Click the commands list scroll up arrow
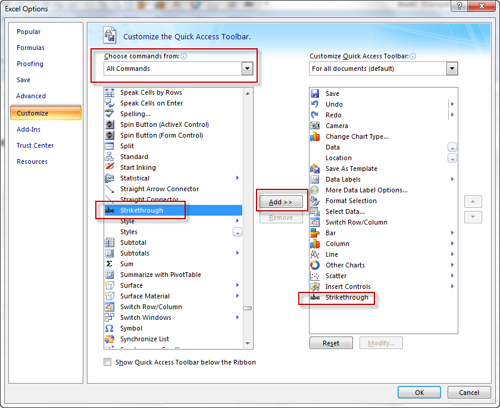Image resolution: width=500 pixels, height=408 pixels. tap(248, 93)
